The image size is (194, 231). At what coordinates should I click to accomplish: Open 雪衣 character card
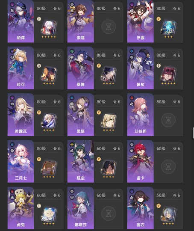(140, 208)
